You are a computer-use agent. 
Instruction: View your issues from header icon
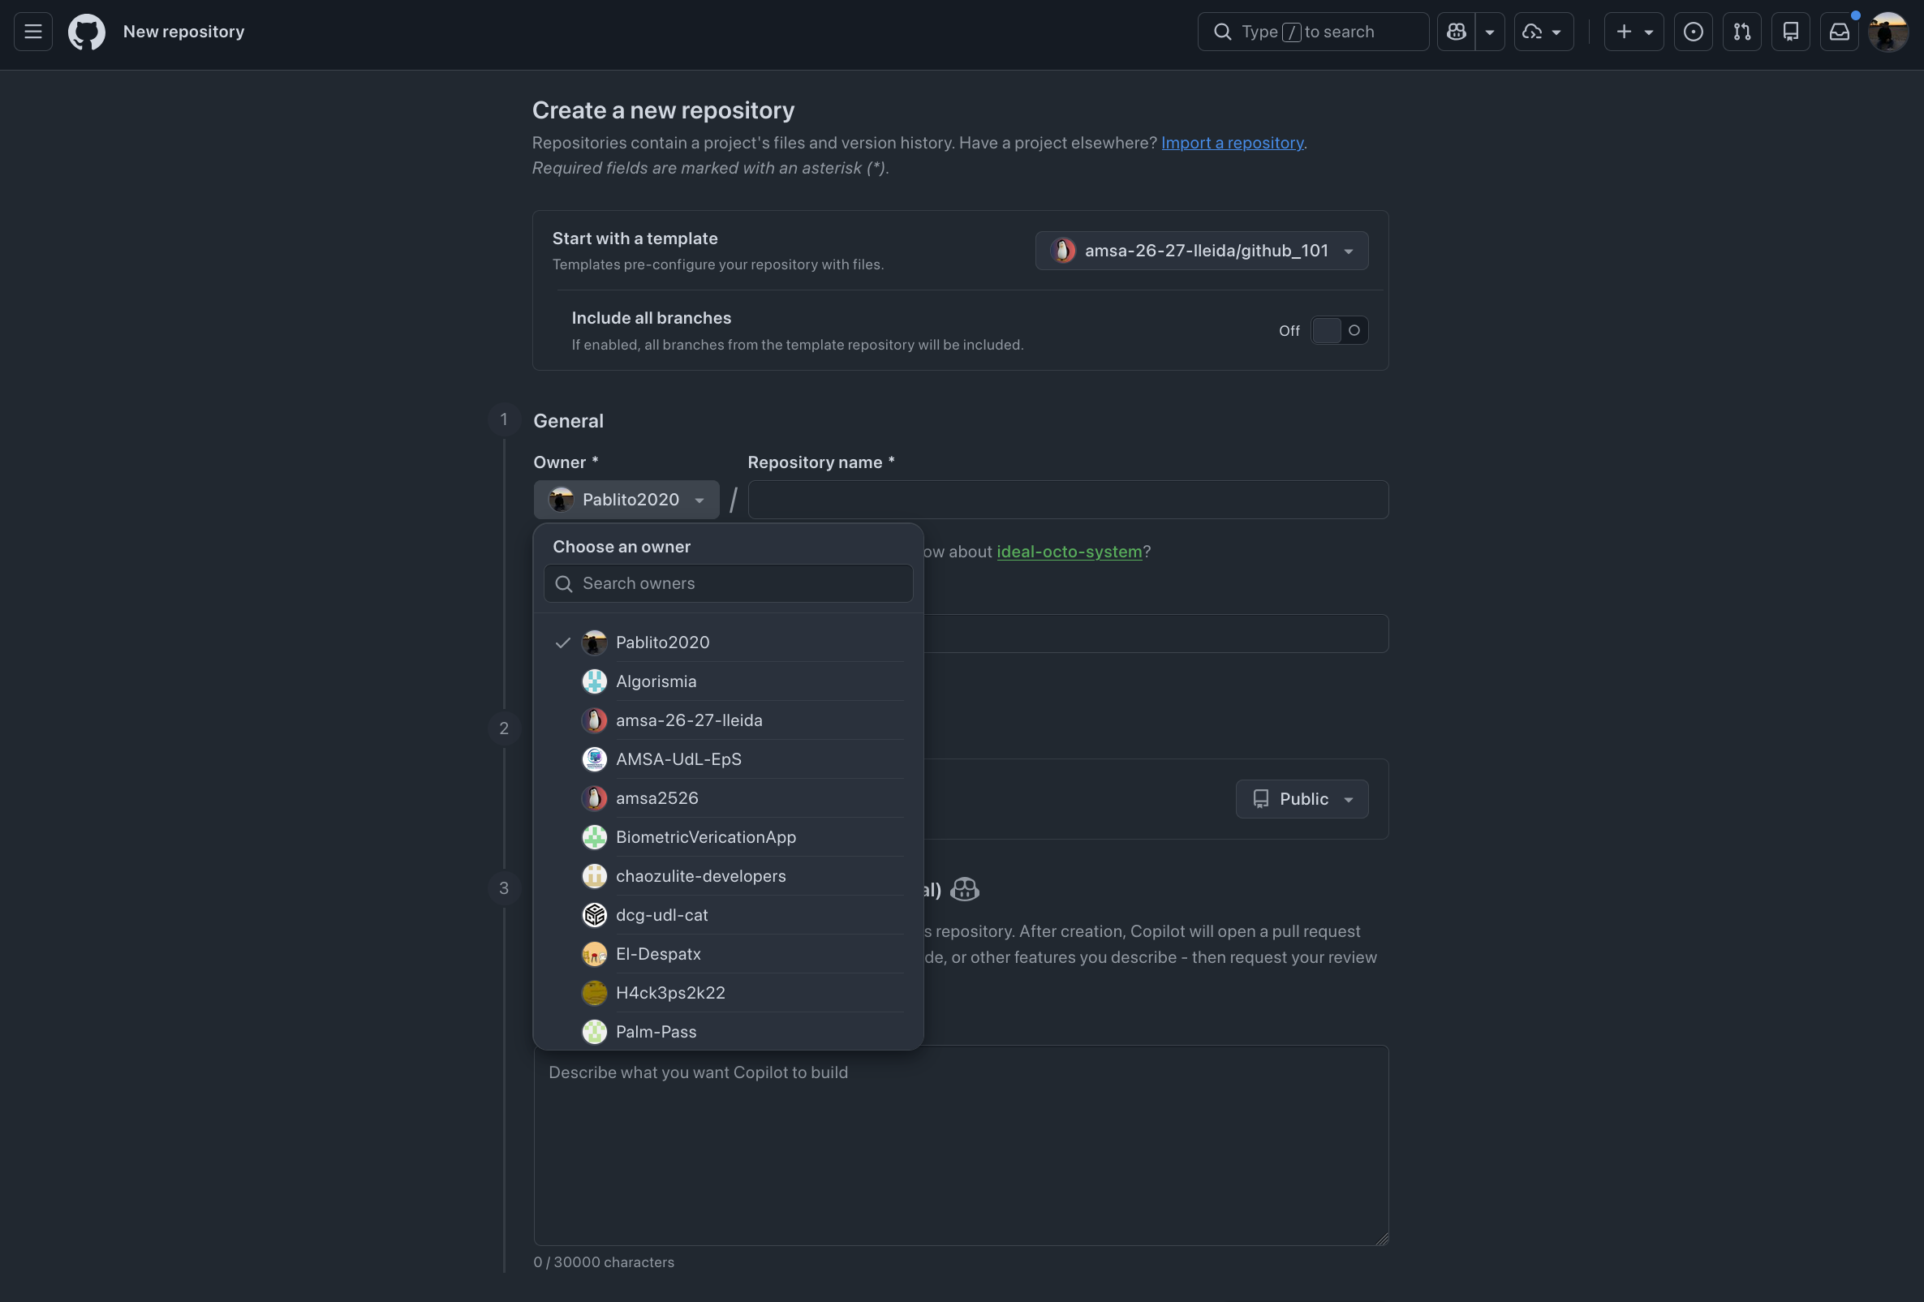click(1694, 32)
